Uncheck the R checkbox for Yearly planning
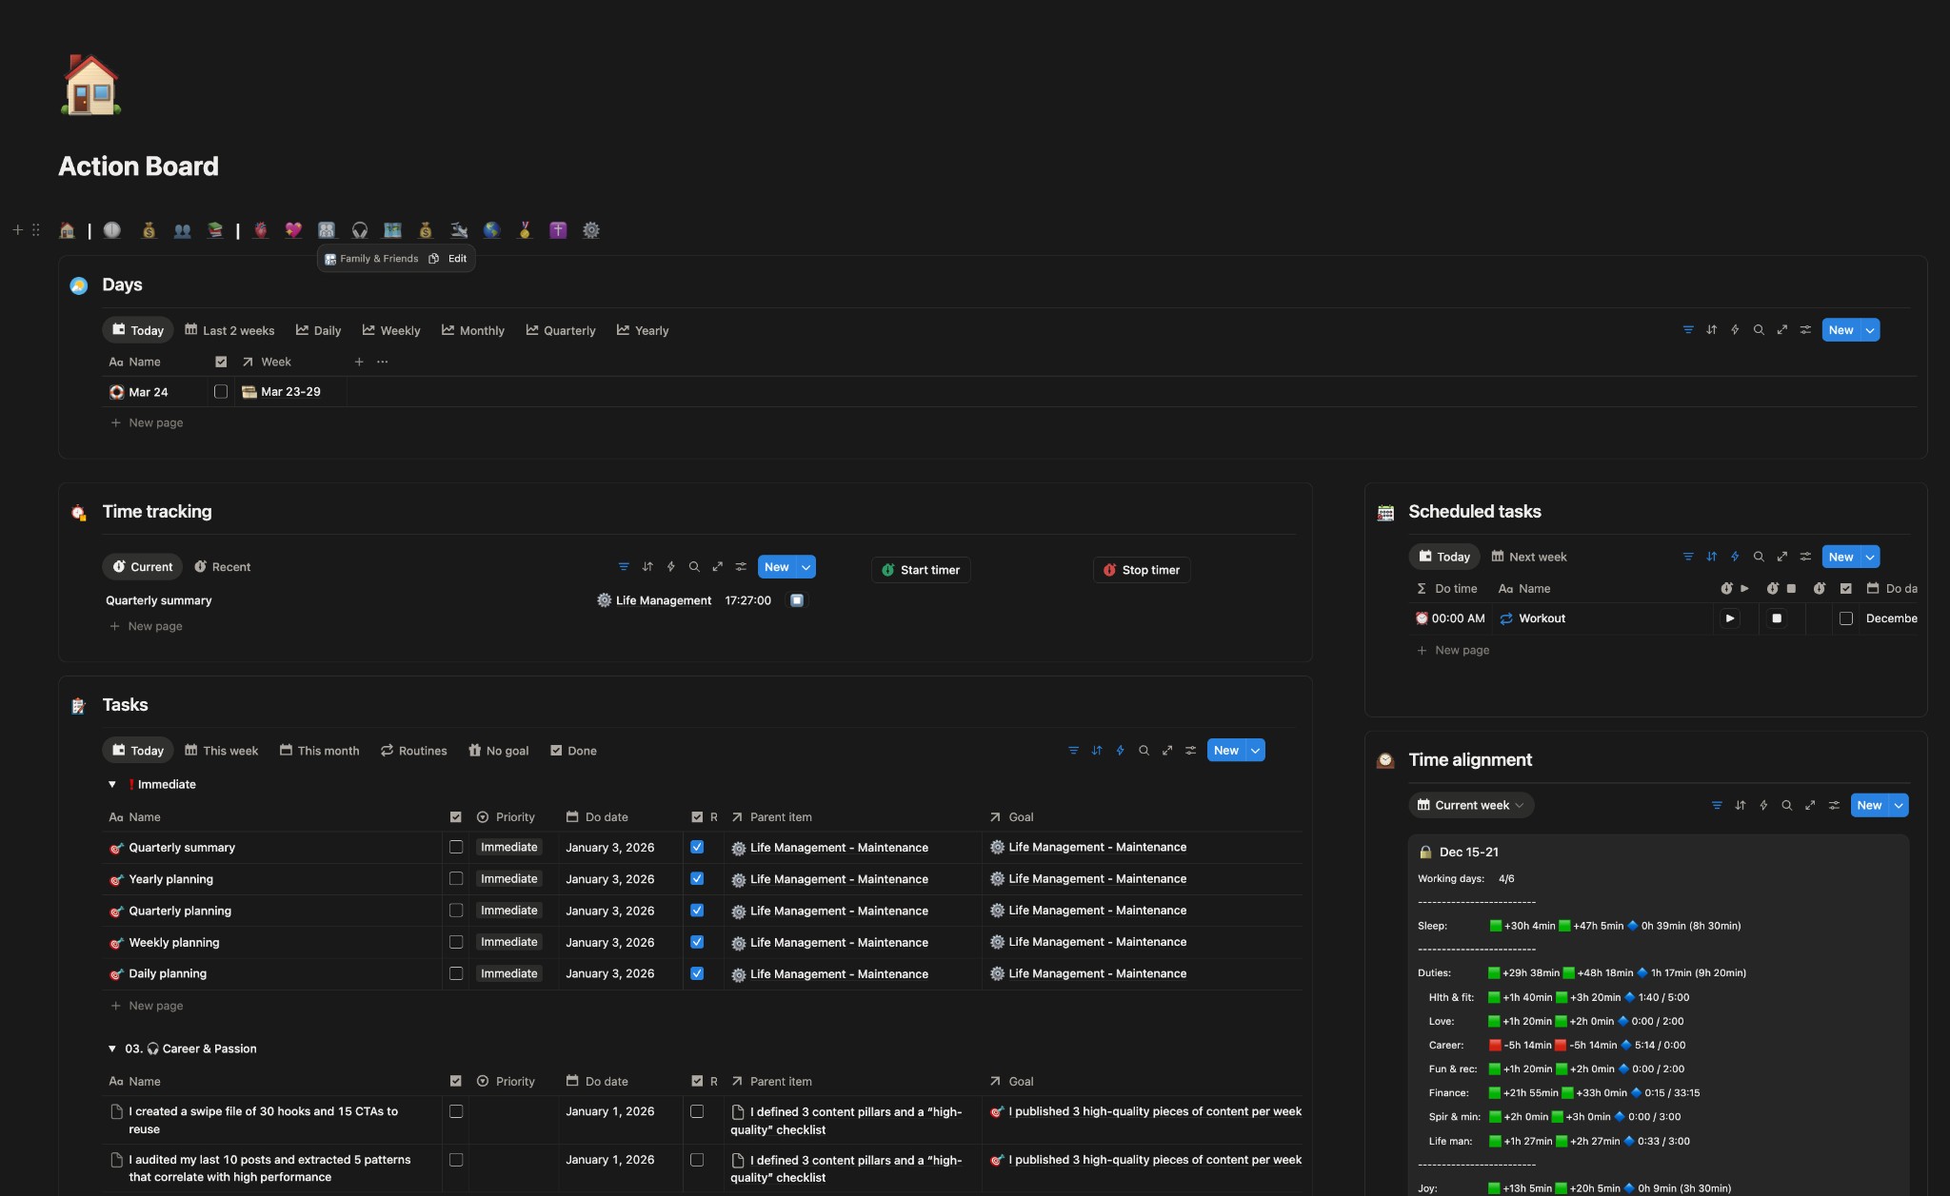This screenshot has height=1196, width=1950. [697, 879]
